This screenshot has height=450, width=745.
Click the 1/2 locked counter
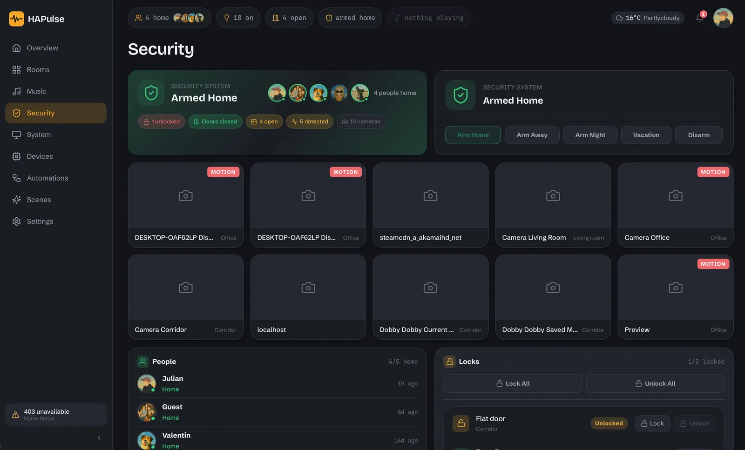(x=706, y=362)
